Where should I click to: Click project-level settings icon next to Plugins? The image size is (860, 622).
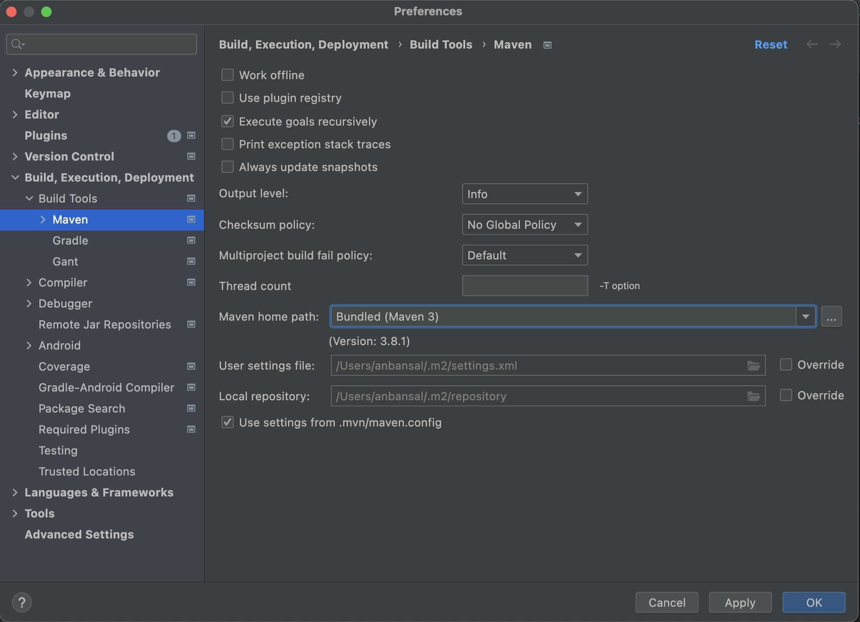191,136
